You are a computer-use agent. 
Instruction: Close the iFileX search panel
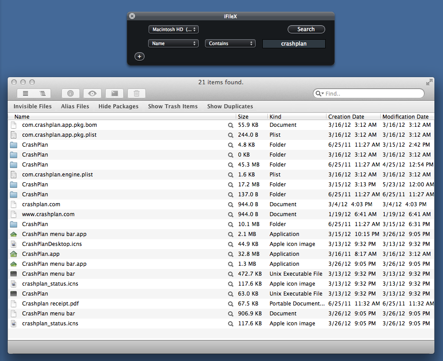(132, 16)
